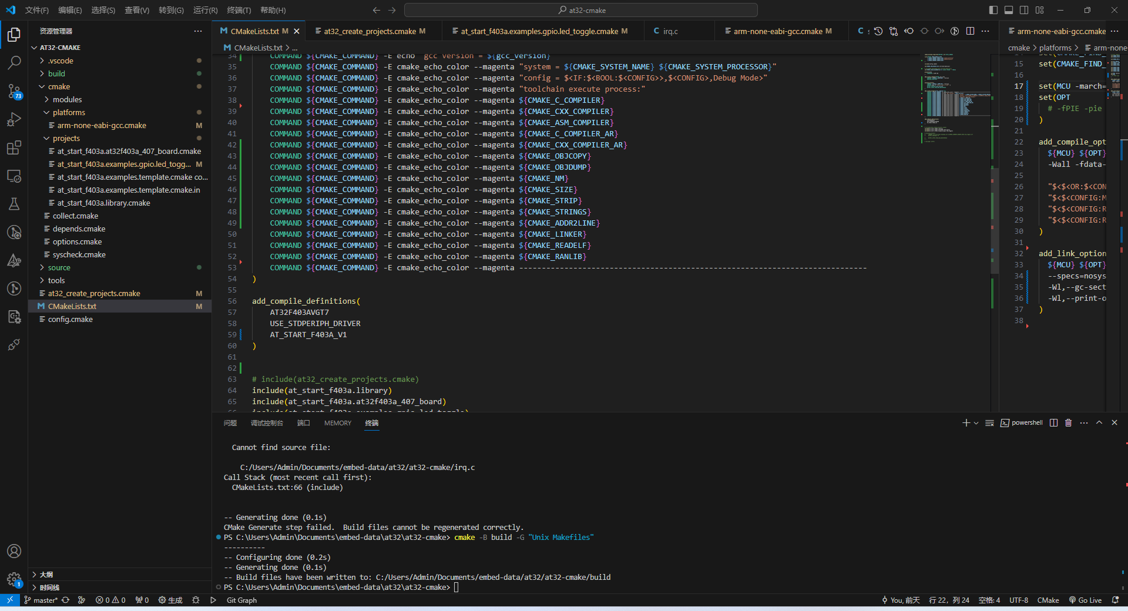1128x611 pixels.
Task: Open customize layout options
Action: tap(1040, 10)
